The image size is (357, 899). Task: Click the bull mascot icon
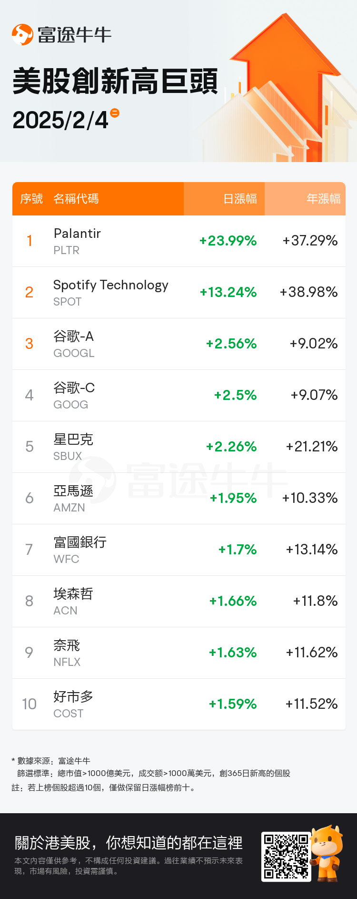327,854
